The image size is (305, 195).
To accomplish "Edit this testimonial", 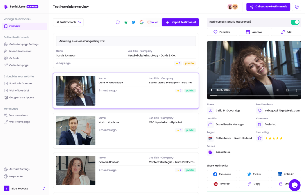I will (286, 32).
